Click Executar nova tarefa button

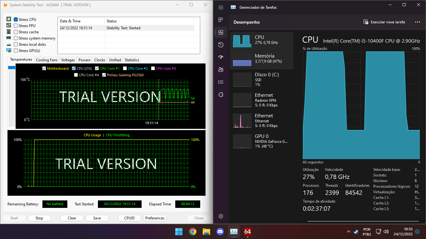(384, 22)
